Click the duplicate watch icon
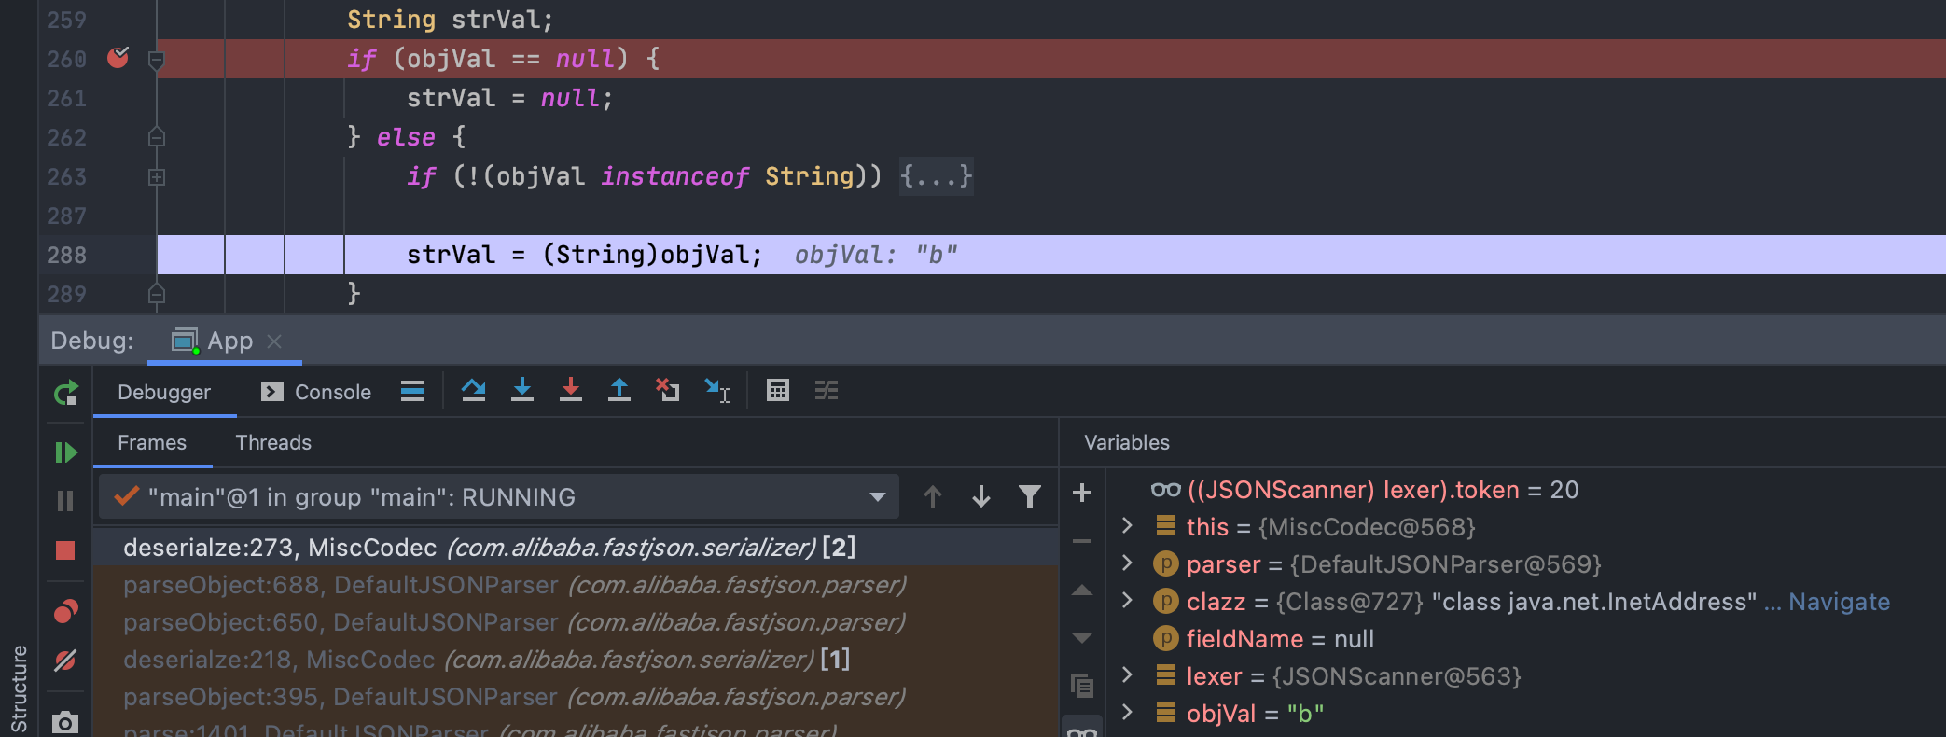 click(1082, 687)
